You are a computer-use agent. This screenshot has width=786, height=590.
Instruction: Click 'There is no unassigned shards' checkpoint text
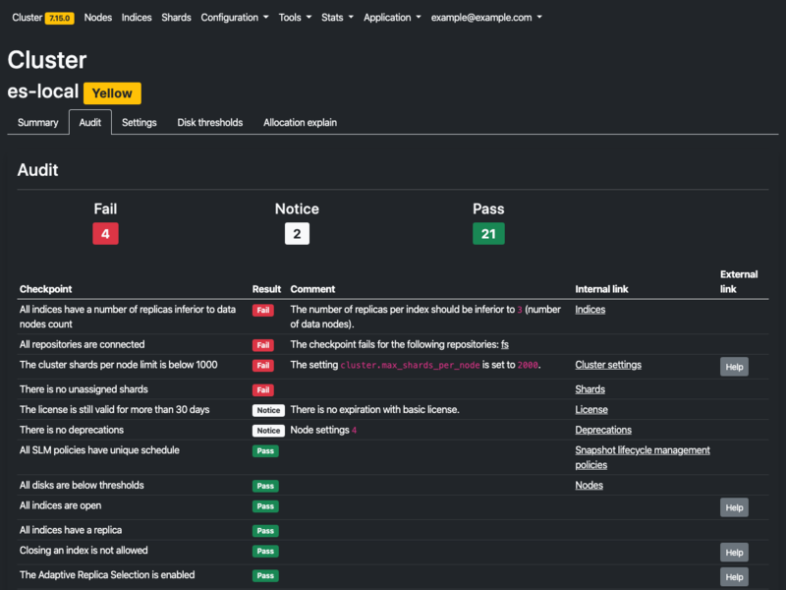[84, 389]
